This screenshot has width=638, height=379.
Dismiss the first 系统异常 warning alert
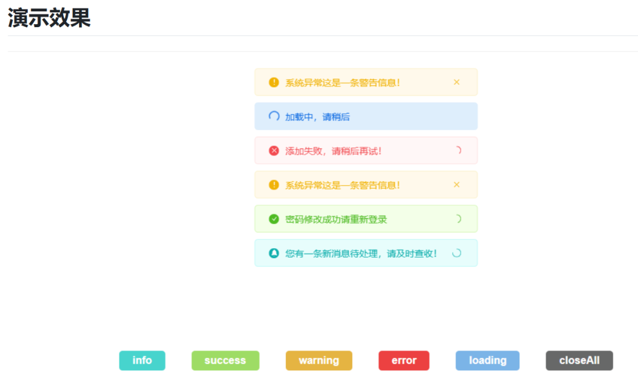pyautogui.click(x=457, y=82)
